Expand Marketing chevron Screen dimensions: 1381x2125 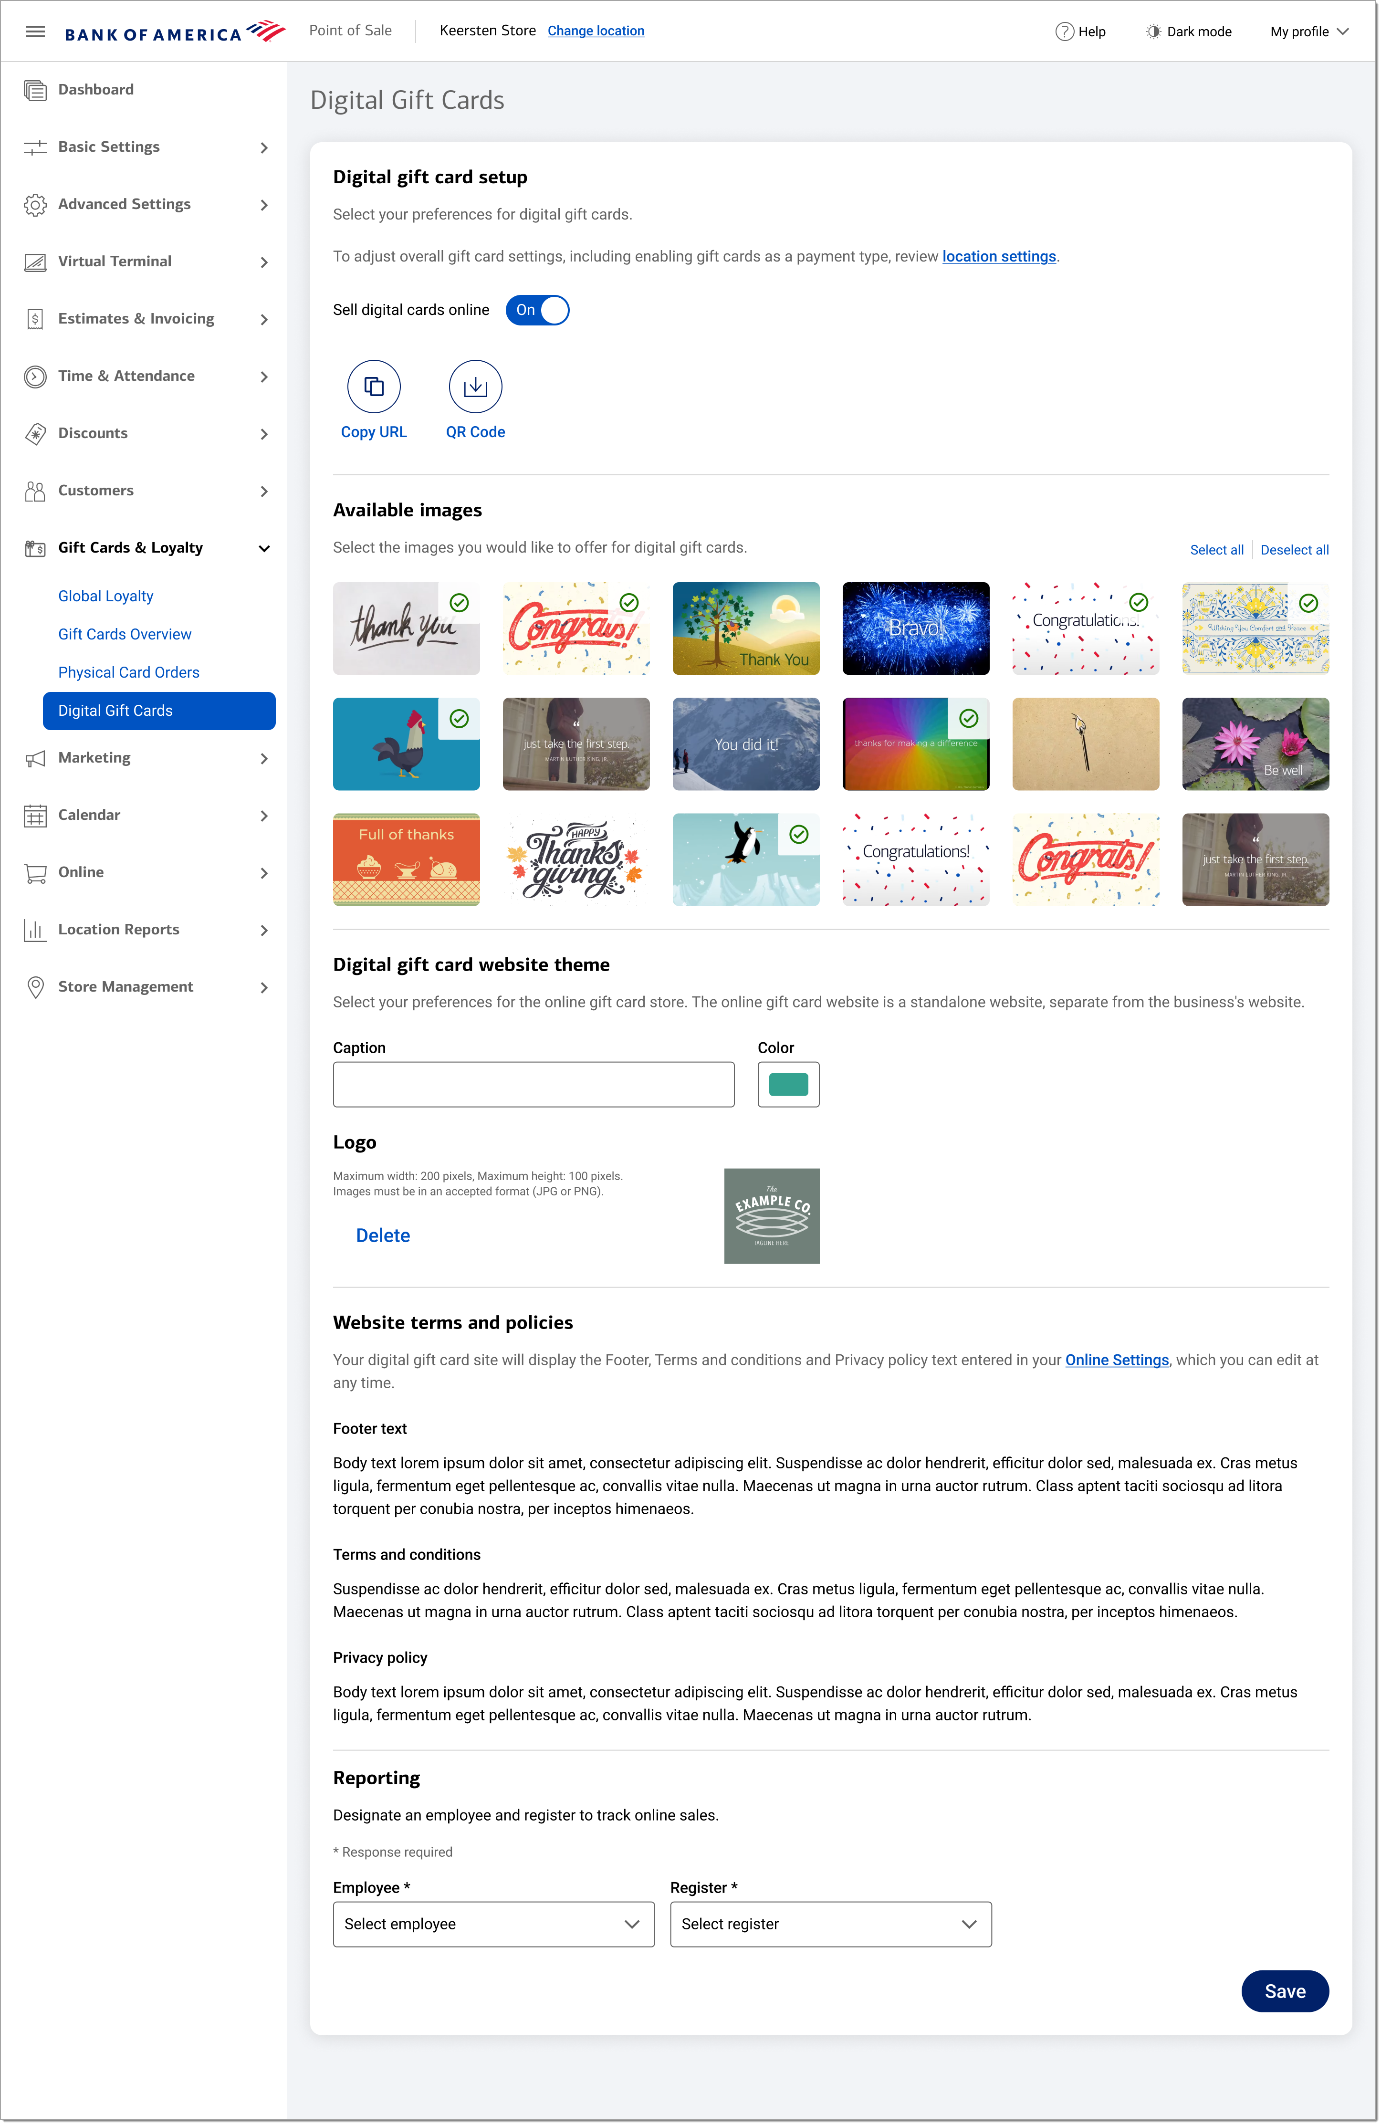264,758
